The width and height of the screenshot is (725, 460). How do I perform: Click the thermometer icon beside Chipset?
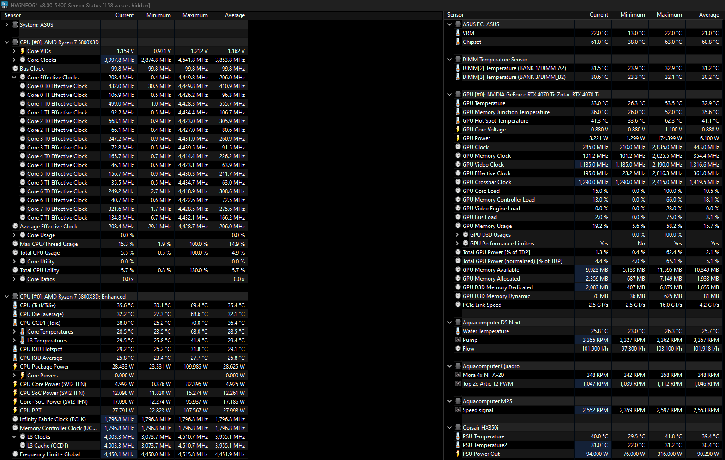point(458,42)
